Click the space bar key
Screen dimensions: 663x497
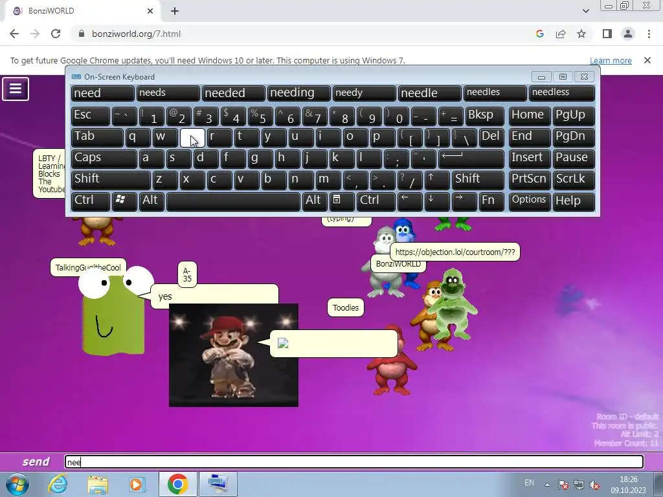[x=233, y=201]
